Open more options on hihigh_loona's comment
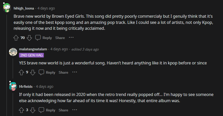 tap(71, 37)
